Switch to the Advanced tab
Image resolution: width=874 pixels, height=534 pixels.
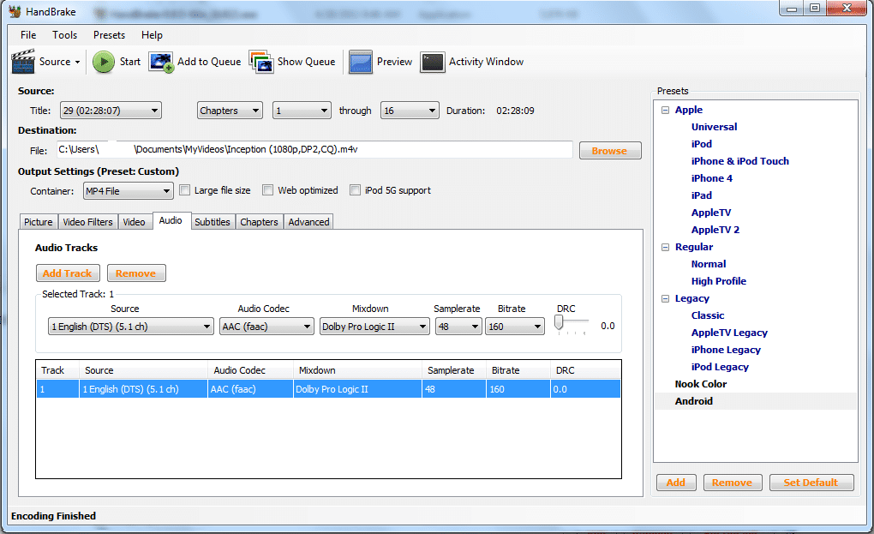pos(308,222)
